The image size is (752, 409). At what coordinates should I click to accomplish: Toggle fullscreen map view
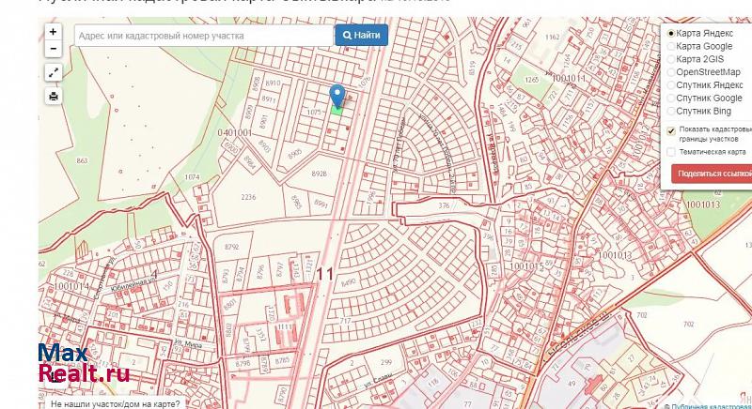[53, 72]
